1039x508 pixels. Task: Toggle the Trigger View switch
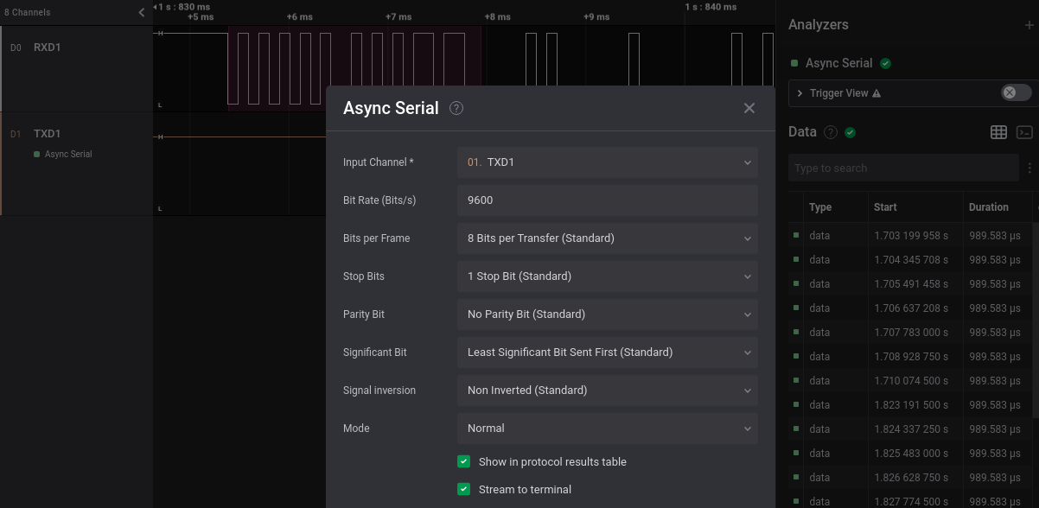click(1016, 92)
